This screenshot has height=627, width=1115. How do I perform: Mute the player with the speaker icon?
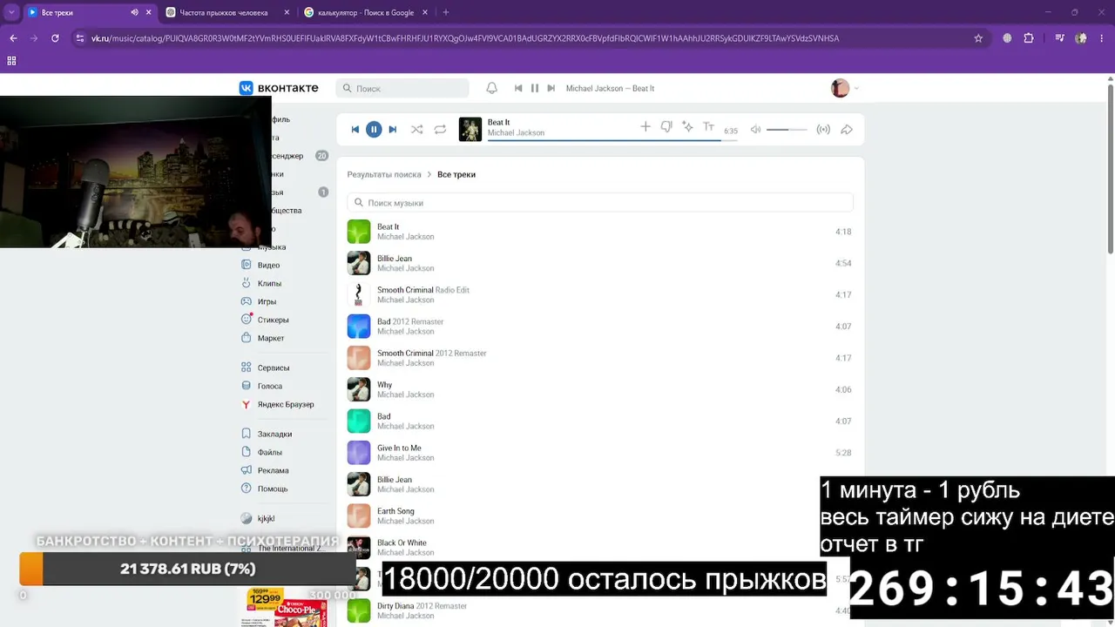point(756,130)
